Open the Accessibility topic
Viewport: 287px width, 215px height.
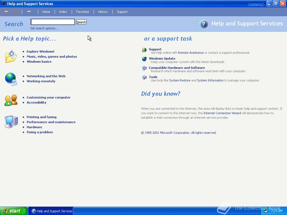pyautogui.click(x=36, y=102)
